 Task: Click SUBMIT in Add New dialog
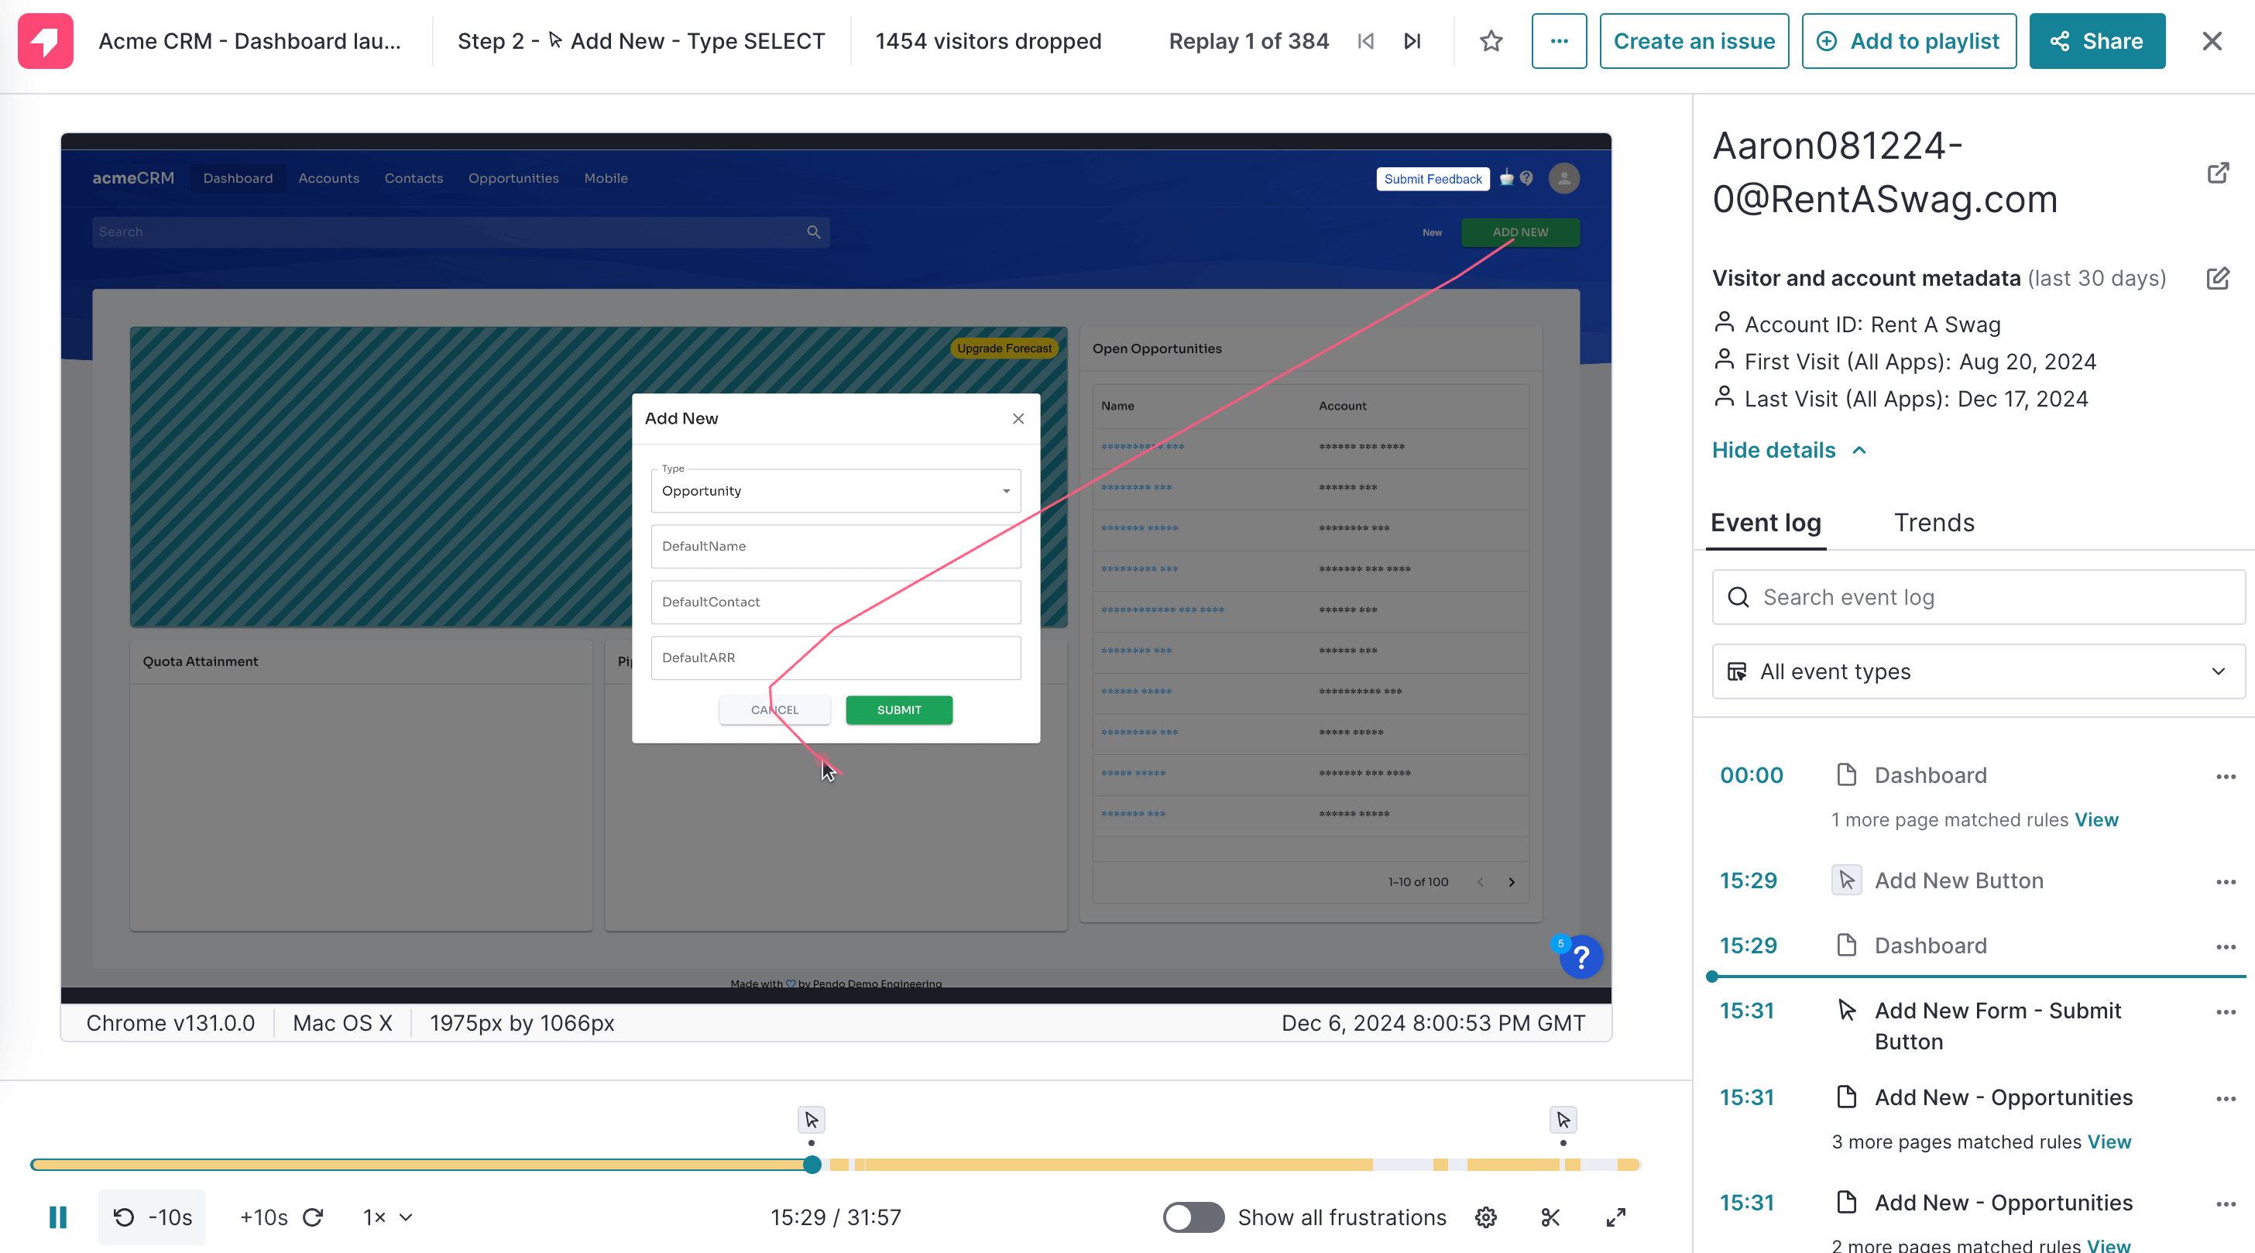point(899,710)
